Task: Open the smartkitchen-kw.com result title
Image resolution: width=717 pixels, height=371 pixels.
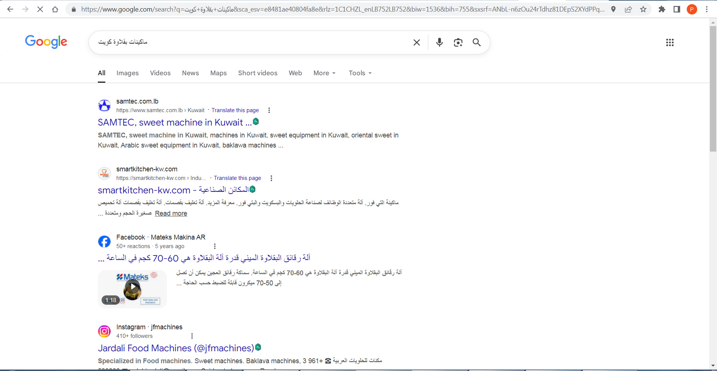Action: (x=173, y=190)
